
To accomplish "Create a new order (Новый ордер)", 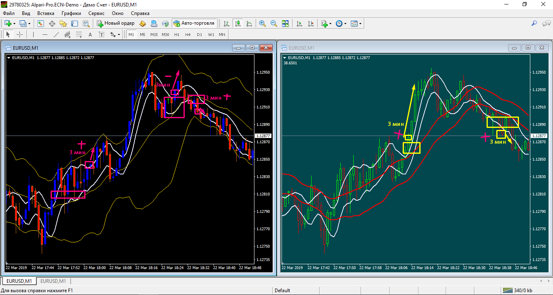I will 116,23.
